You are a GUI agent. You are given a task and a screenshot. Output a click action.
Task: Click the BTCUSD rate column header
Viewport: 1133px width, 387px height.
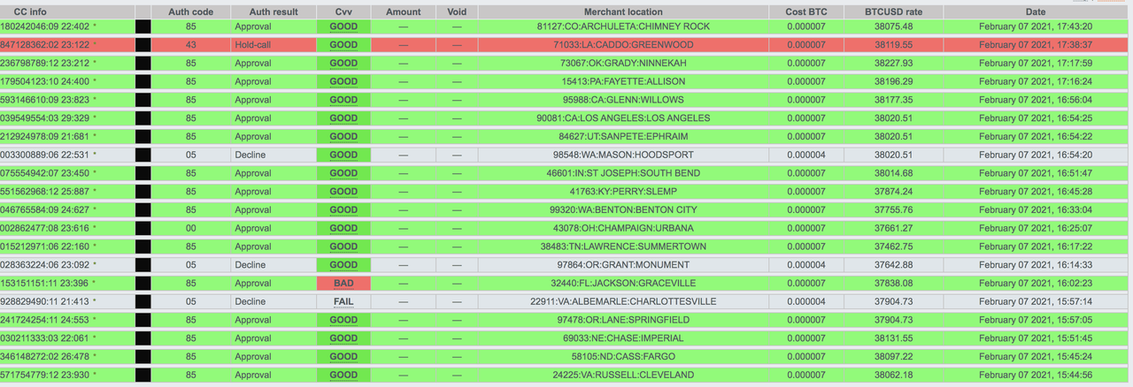click(894, 12)
